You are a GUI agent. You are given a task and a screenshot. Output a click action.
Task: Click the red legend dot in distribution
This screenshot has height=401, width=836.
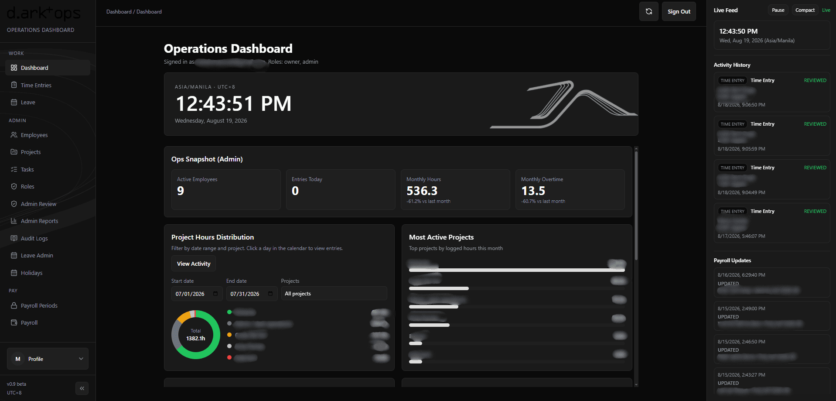(229, 357)
